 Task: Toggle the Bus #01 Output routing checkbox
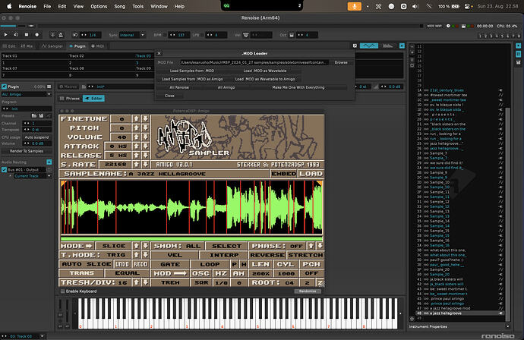4,170
